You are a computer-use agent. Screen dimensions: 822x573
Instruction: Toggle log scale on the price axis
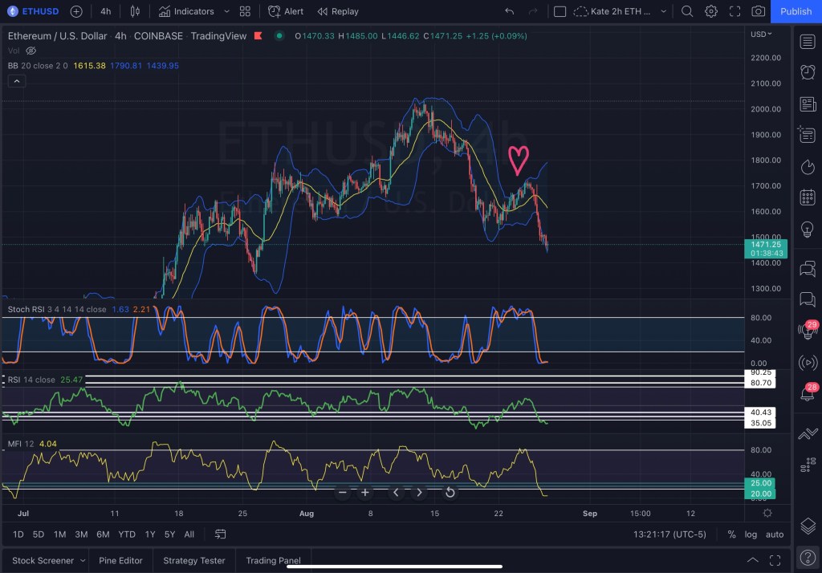tap(750, 534)
